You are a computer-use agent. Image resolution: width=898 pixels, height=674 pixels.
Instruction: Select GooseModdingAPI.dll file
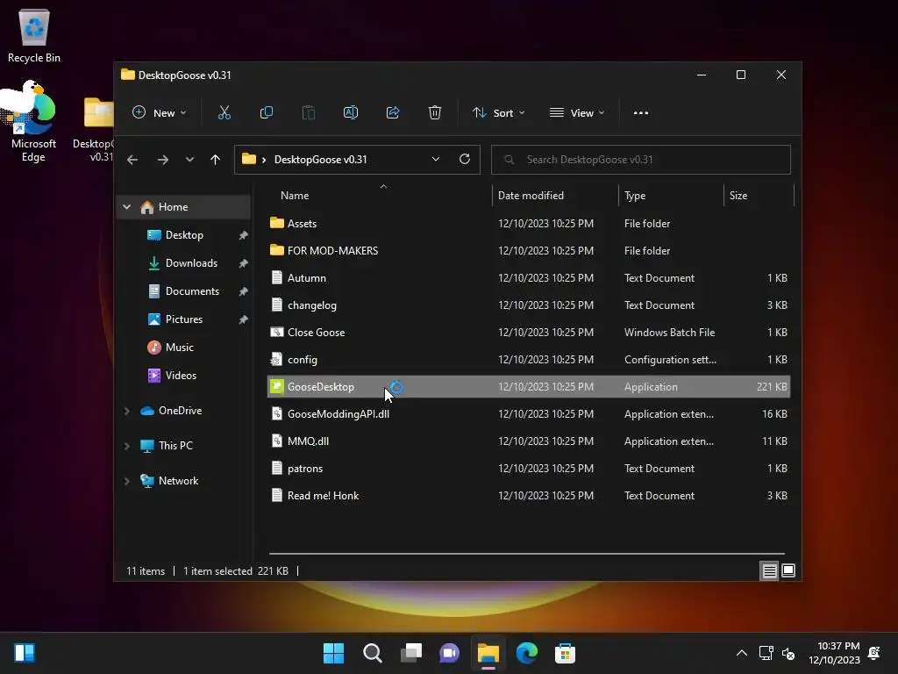529,414
